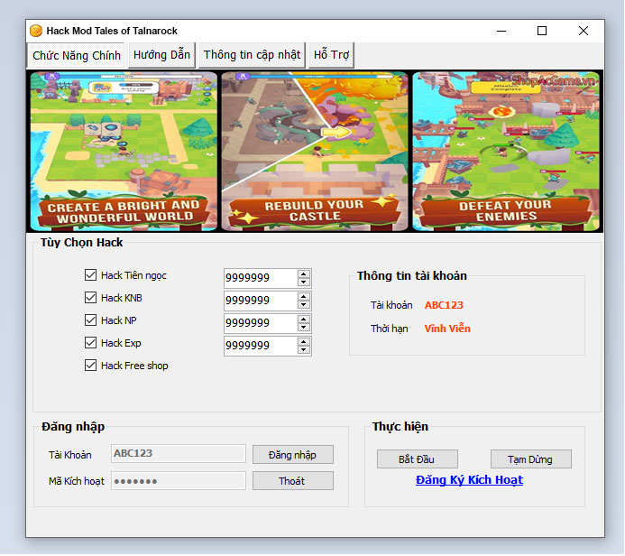
Task: Click the ABC123 account name in red
Action: tap(444, 305)
